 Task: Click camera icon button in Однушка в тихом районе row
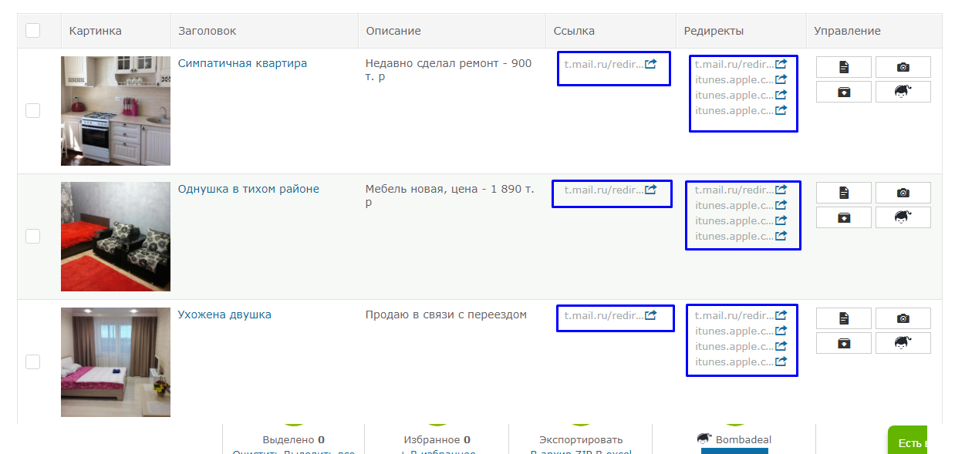pyautogui.click(x=903, y=193)
